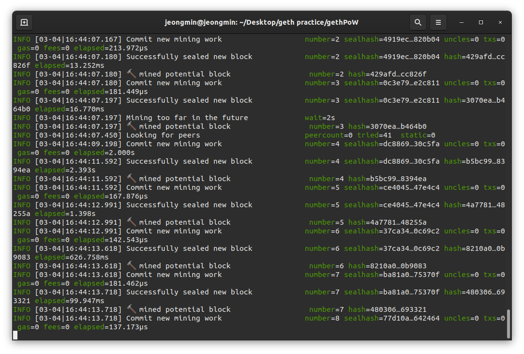Click the timestamp [03-04|16:44:12.991] on sealed line
Screen dimensions: 524x354
click(78, 205)
